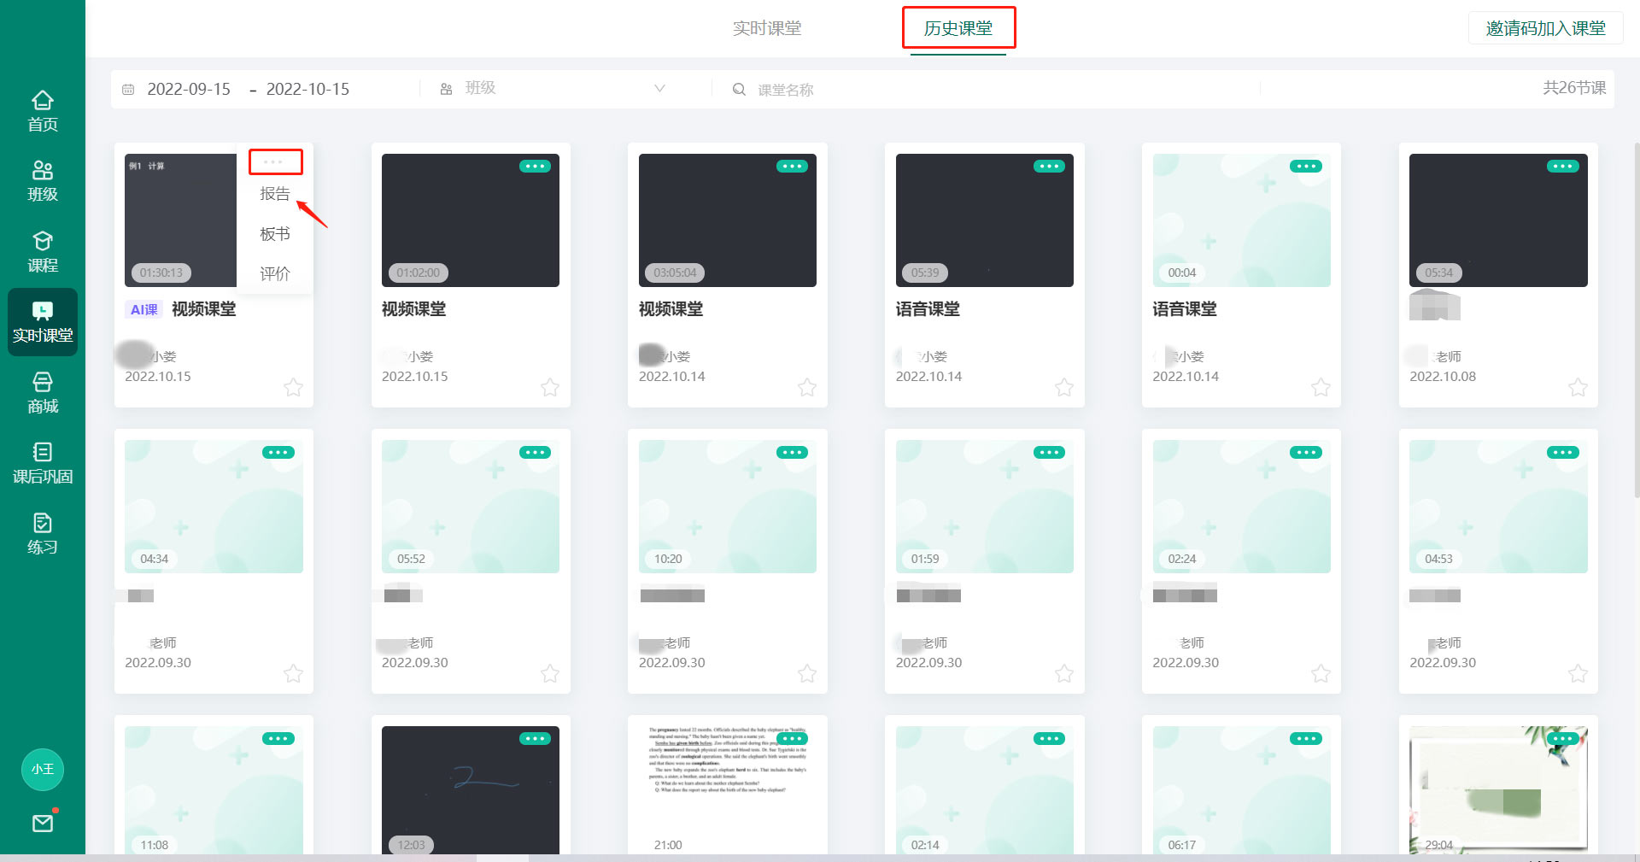
Task: Star the 语音课堂 card dated 2022.10.14
Action: pyautogui.click(x=1063, y=387)
